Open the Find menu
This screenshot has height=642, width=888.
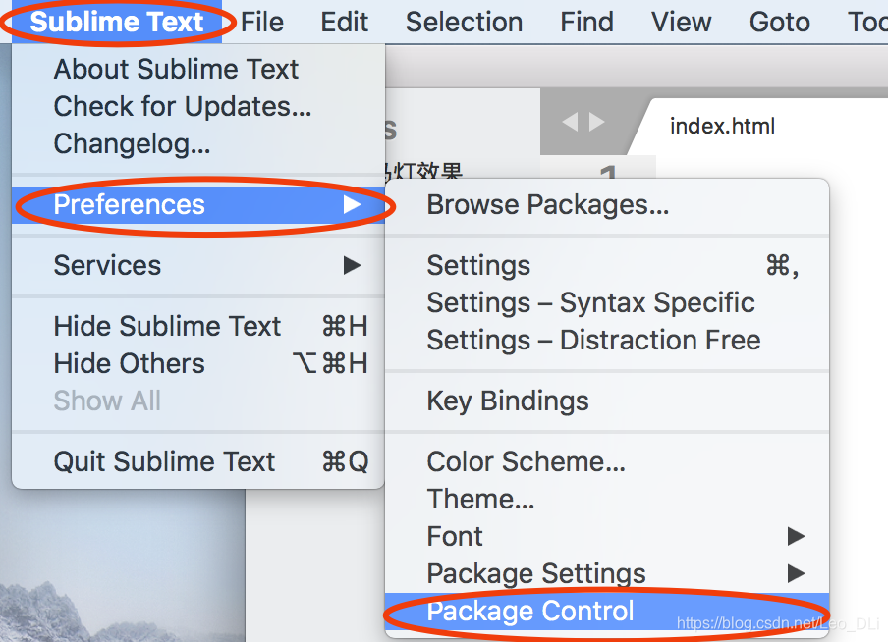click(586, 22)
